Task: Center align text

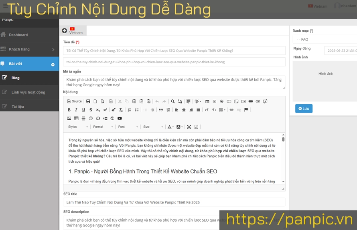Action: pyautogui.click(x=184, y=110)
